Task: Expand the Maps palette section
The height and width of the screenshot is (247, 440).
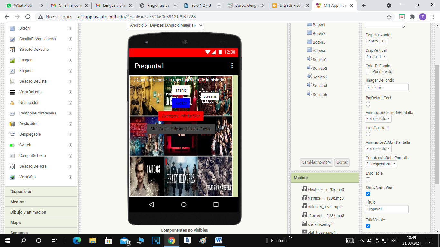Action: 41,222
